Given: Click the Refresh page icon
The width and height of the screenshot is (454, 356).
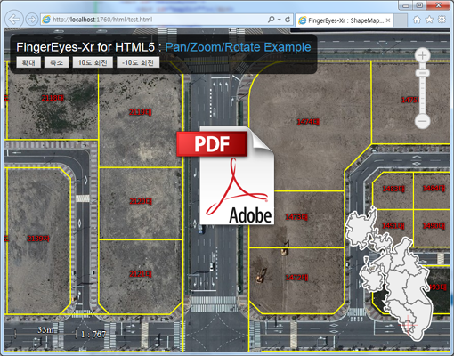Looking at the screenshot, I should click(x=288, y=20).
